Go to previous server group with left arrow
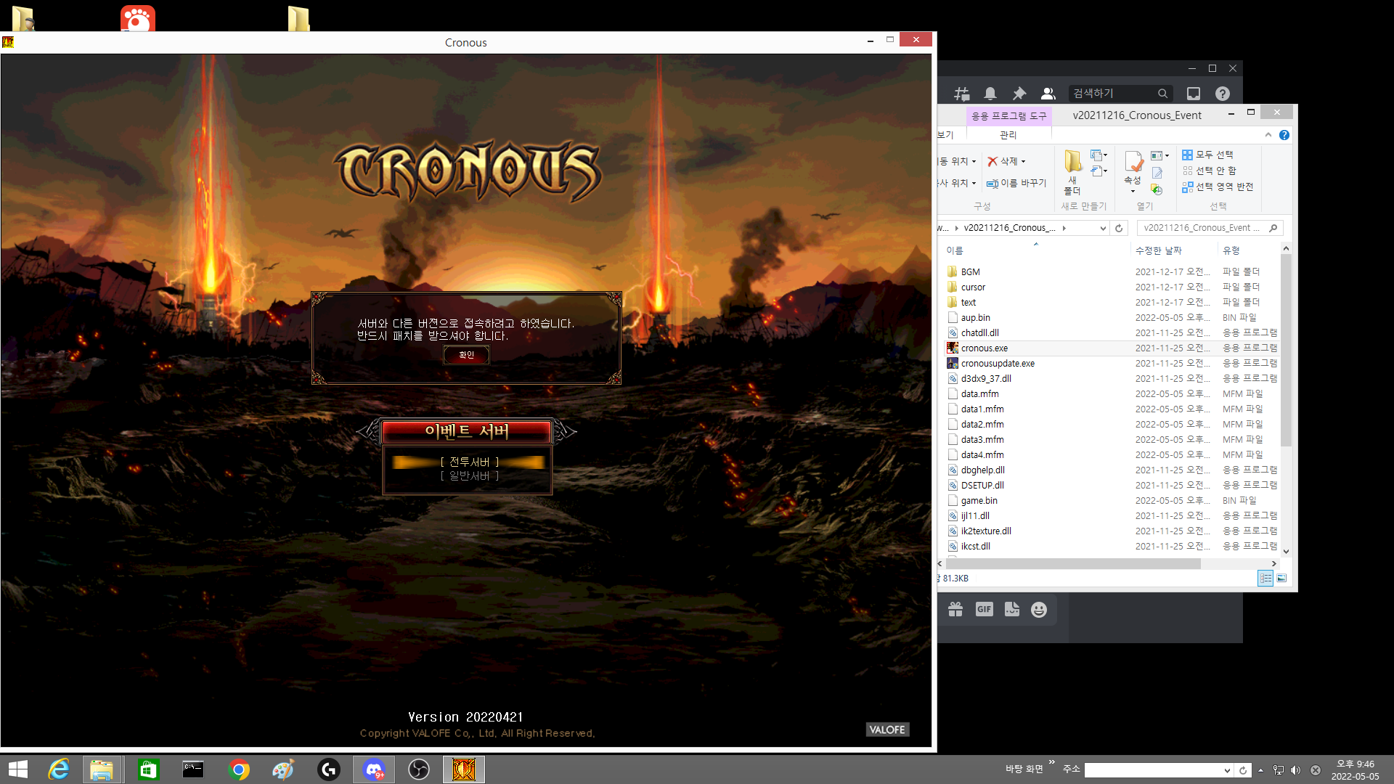This screenshot has width=1394, height=784. (369, 431)
